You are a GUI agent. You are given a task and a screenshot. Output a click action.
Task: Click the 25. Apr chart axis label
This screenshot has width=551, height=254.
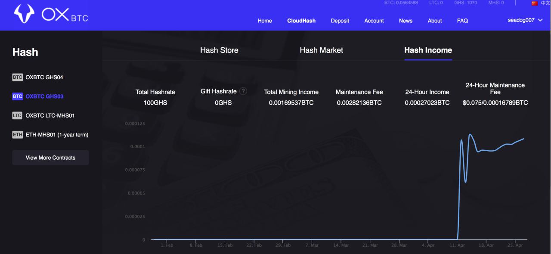click(x=516, y=245)
